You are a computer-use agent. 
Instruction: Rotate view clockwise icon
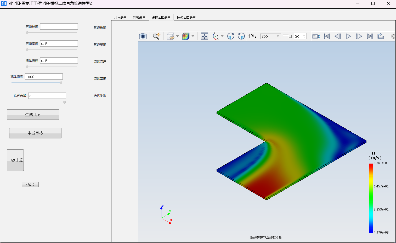[230, 36]
